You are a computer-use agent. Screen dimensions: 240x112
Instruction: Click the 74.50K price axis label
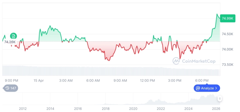(227, 34)
